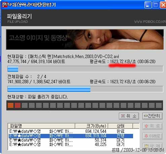
Task: Select the row with size 694,124,544
Action: pos(71,131)
